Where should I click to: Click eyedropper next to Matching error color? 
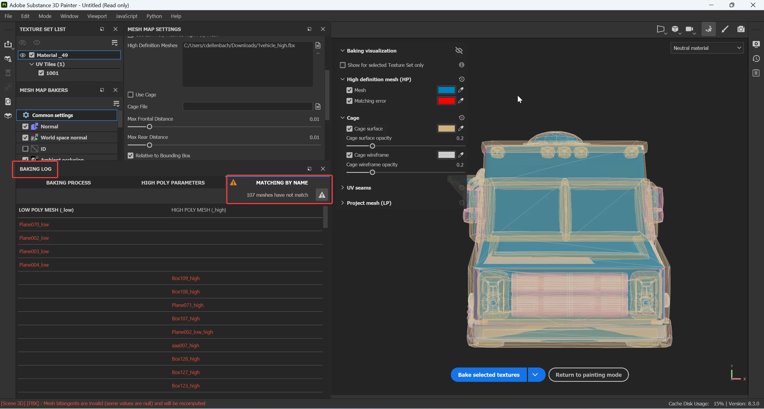461,101
